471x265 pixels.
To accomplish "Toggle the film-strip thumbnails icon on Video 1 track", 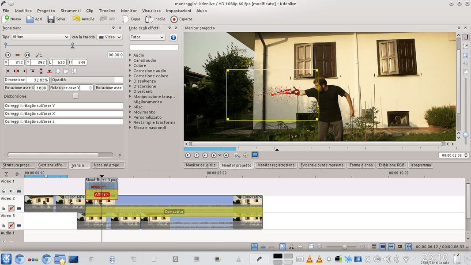I will pos(19,191).
